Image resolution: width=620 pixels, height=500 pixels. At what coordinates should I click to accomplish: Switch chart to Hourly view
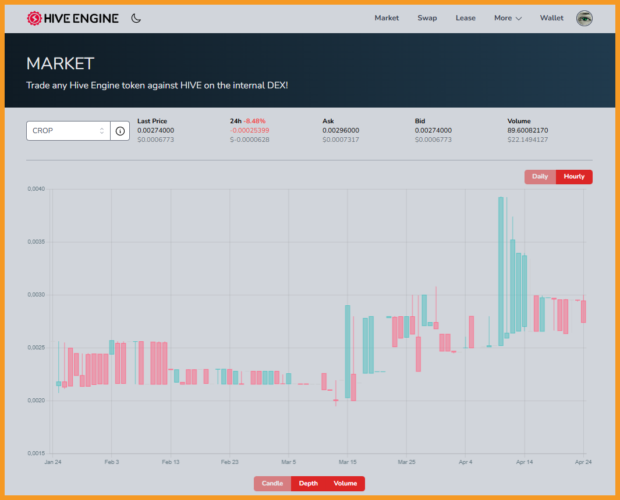coord(574,177)
